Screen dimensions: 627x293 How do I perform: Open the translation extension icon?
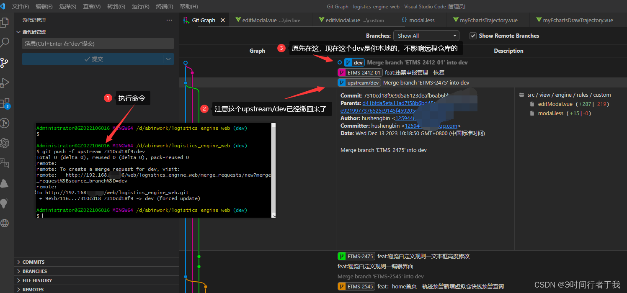coord(5,163)
